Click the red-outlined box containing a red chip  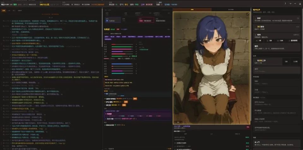146,20
